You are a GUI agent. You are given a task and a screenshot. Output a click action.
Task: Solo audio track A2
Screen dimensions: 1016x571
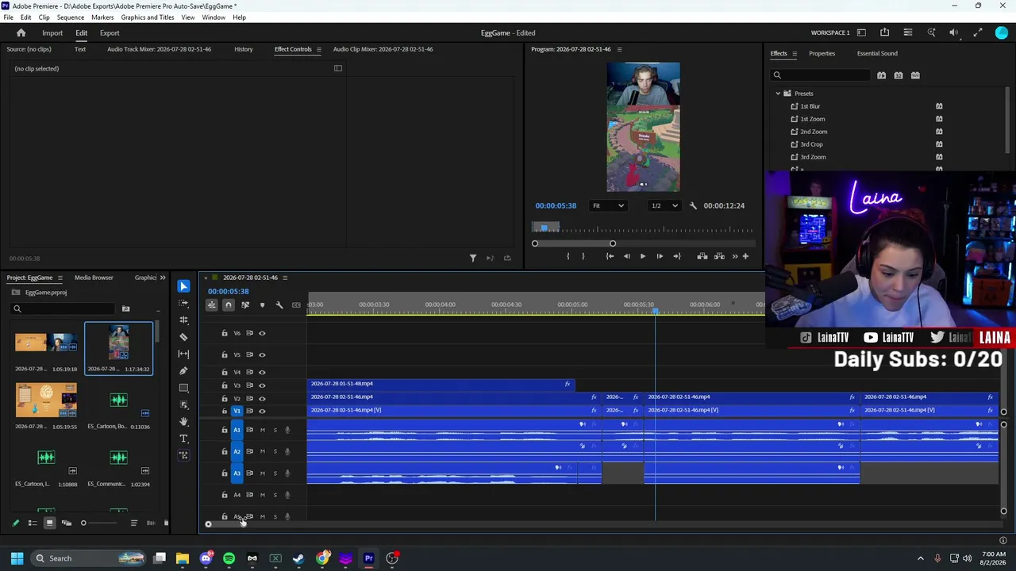point(275,452)
